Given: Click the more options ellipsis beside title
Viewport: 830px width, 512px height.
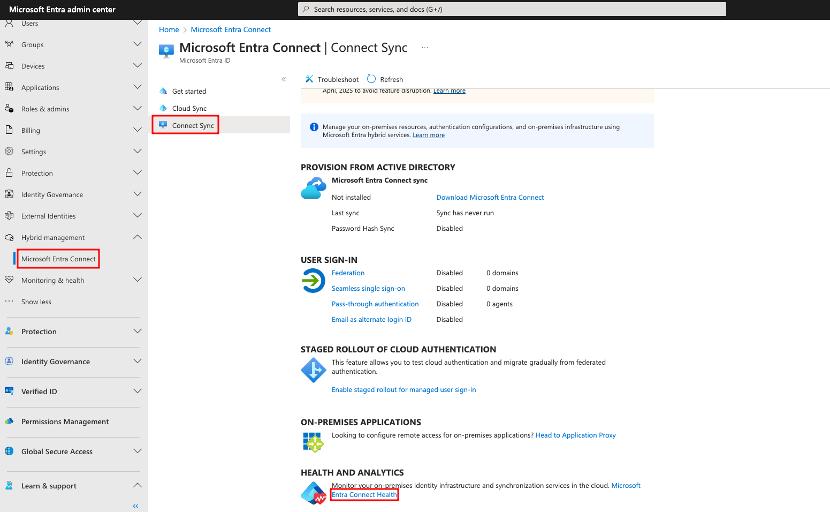Looking at the screenshot, I should [425, 48].
